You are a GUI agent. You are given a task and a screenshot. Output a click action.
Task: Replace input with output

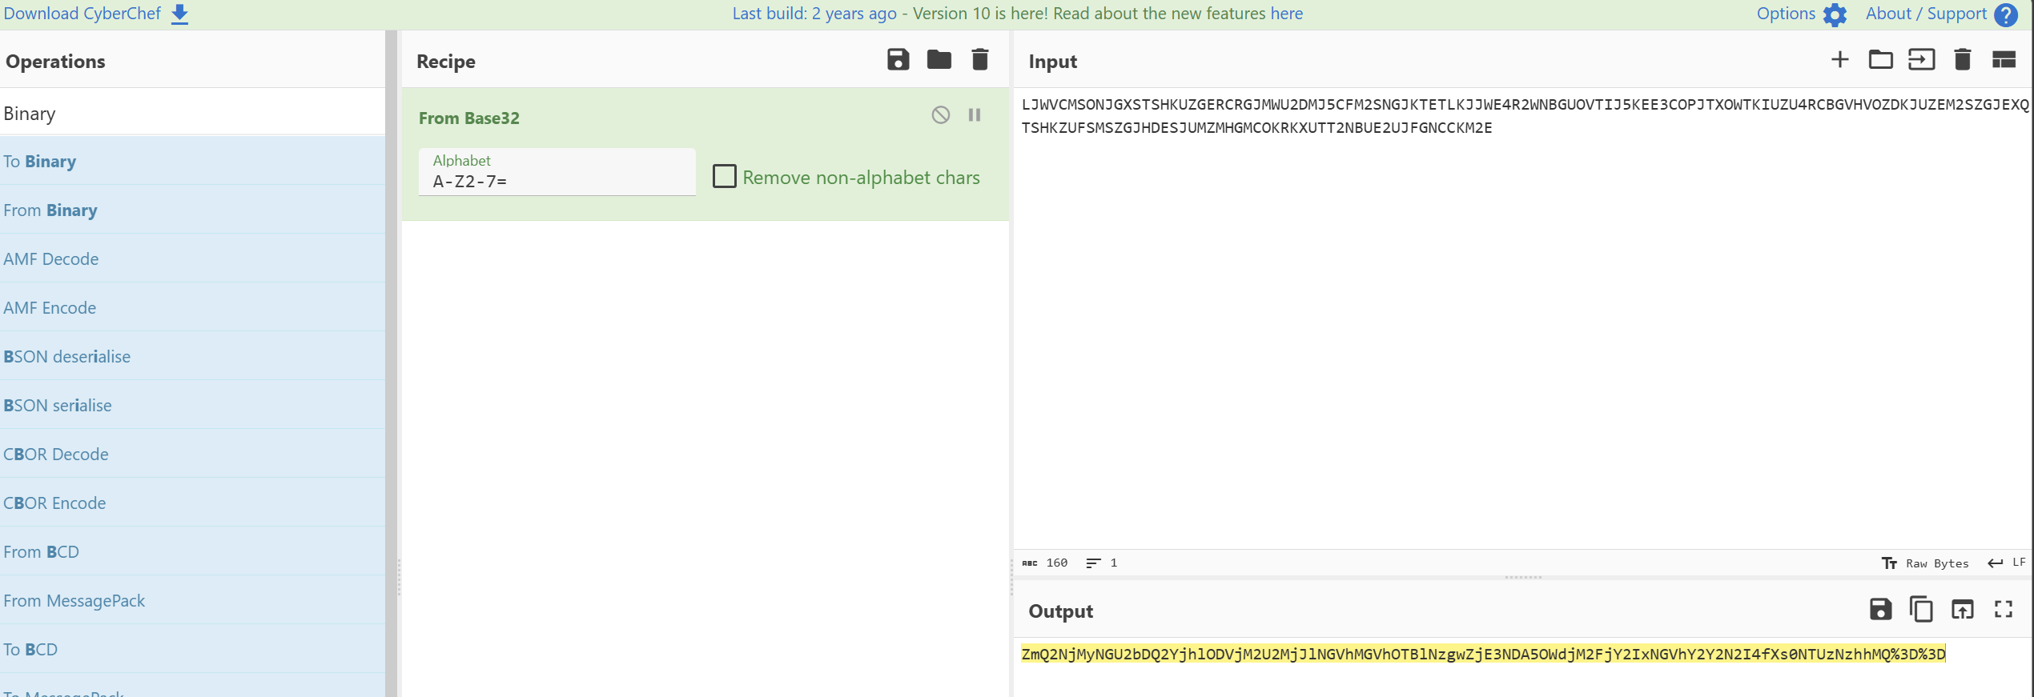tap(1962, 610)
